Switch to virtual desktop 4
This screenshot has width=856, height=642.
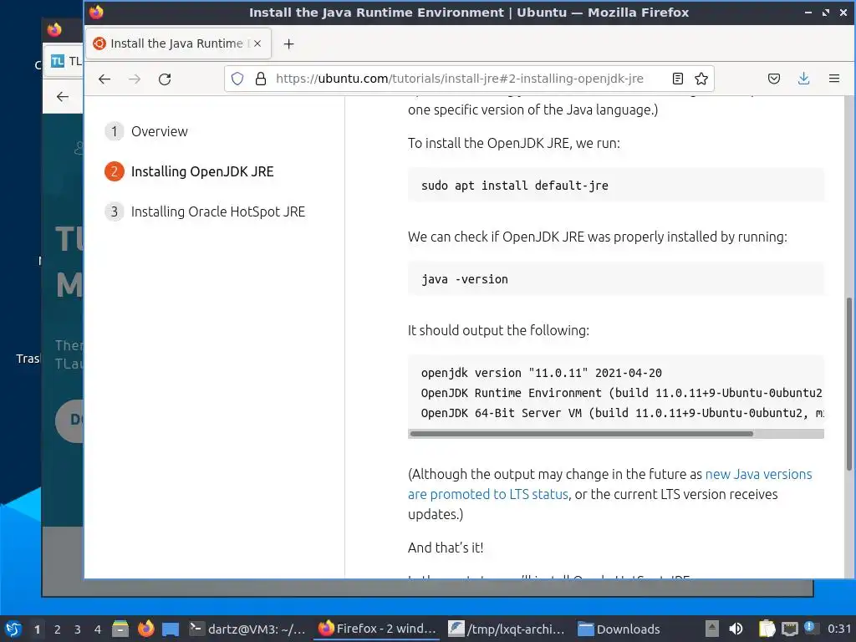point(98,629)
